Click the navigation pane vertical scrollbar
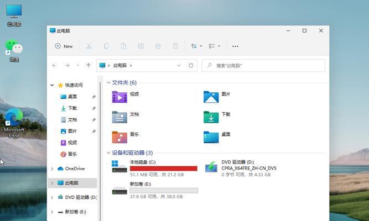Screen dimensions: 369x221 click(100, 150)
